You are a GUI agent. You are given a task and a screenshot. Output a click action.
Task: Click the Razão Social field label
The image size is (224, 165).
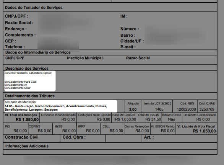pos(19,23)
